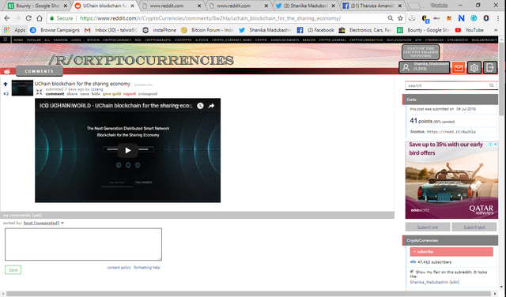Open the ccsang author profile

96,89
